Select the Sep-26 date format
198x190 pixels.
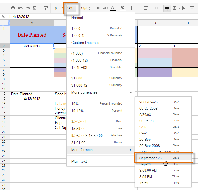coord(163,164)
